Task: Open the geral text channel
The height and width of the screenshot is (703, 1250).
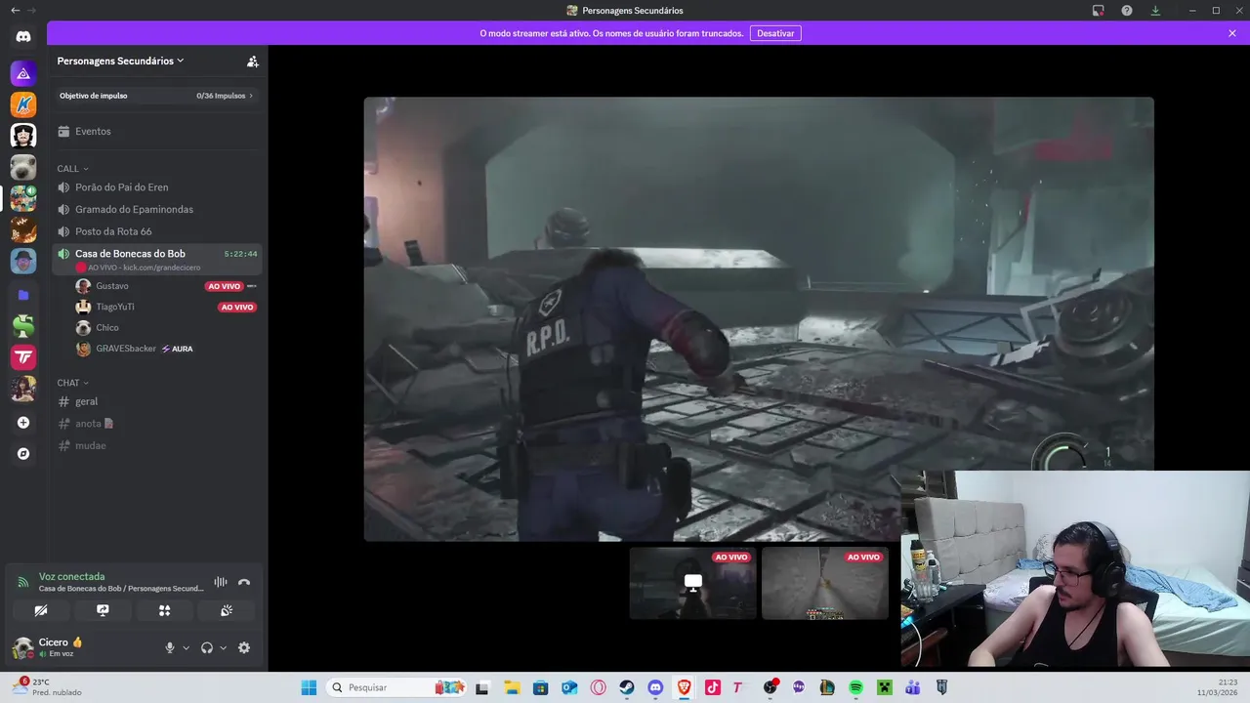Action: click(157, 401)
